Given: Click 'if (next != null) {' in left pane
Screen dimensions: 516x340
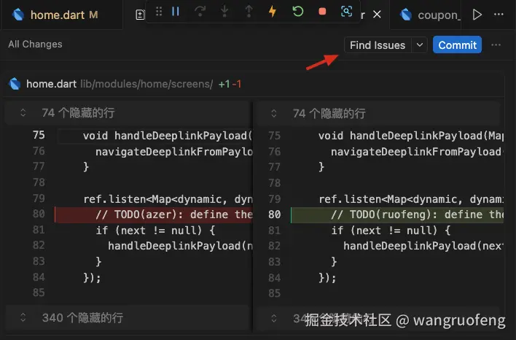Looking at the screenshot, I should (155, 231).
